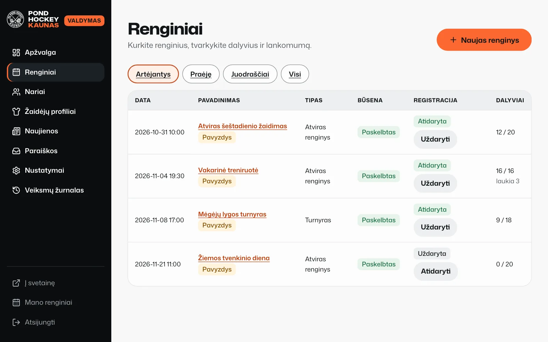Go to Nariai in the sidebar
This screenshot has height=342, width=548.
[55, 92]
